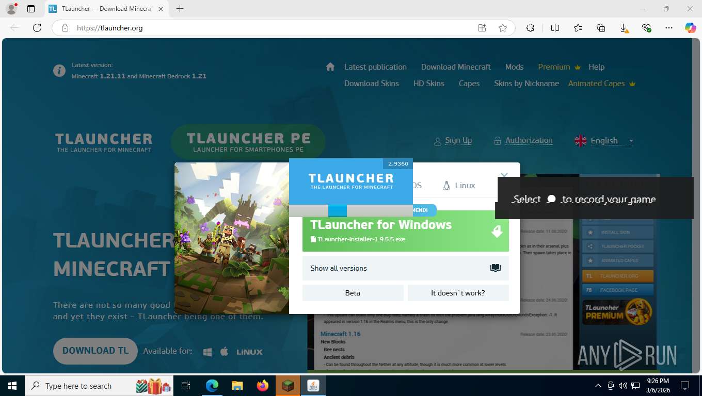Click the volume speaker tray icon

pyautogui.click(x=623, y=386)
